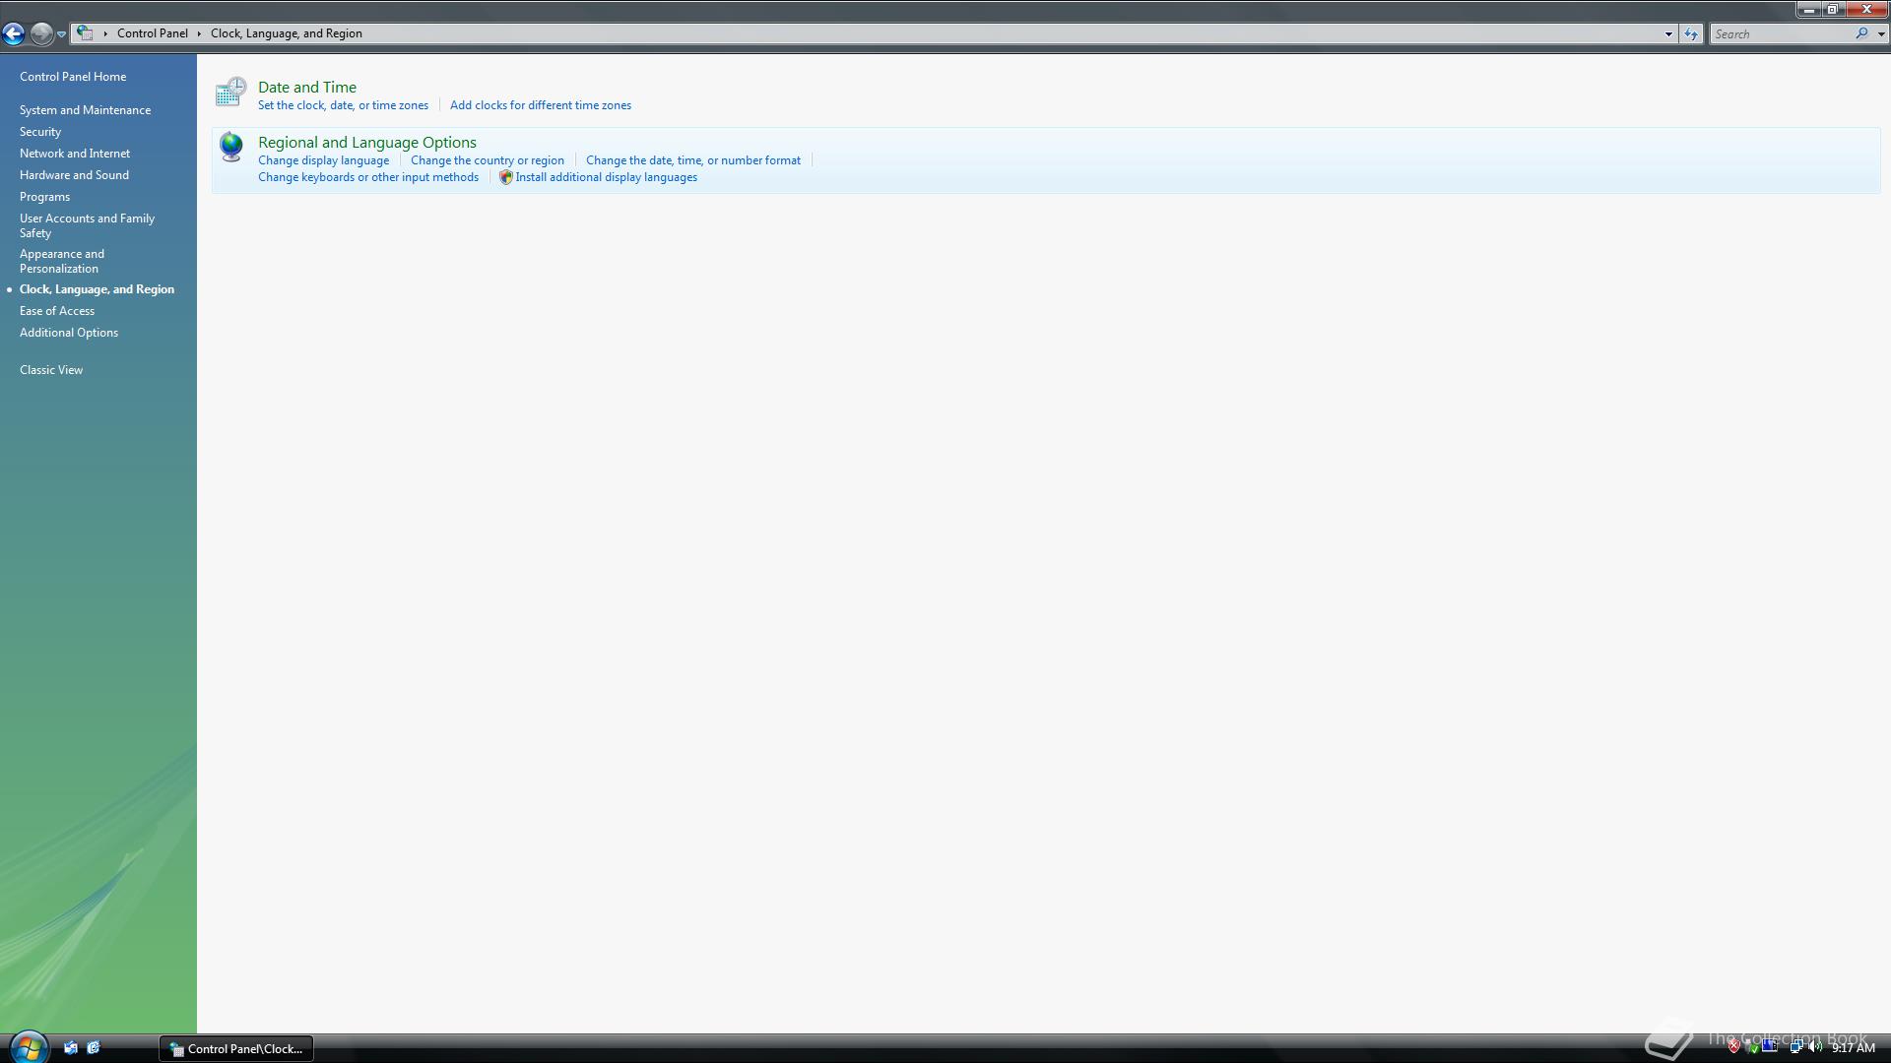Expand the arrow after Control Panel breadcrumb

pos(199,33)
